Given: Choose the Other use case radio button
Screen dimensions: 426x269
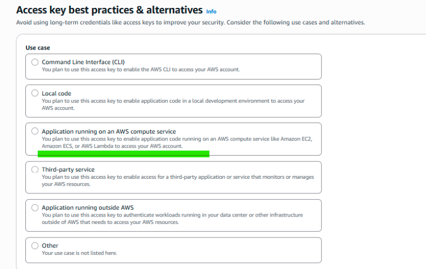Looking at the screenshot, I should pos(35,246).
